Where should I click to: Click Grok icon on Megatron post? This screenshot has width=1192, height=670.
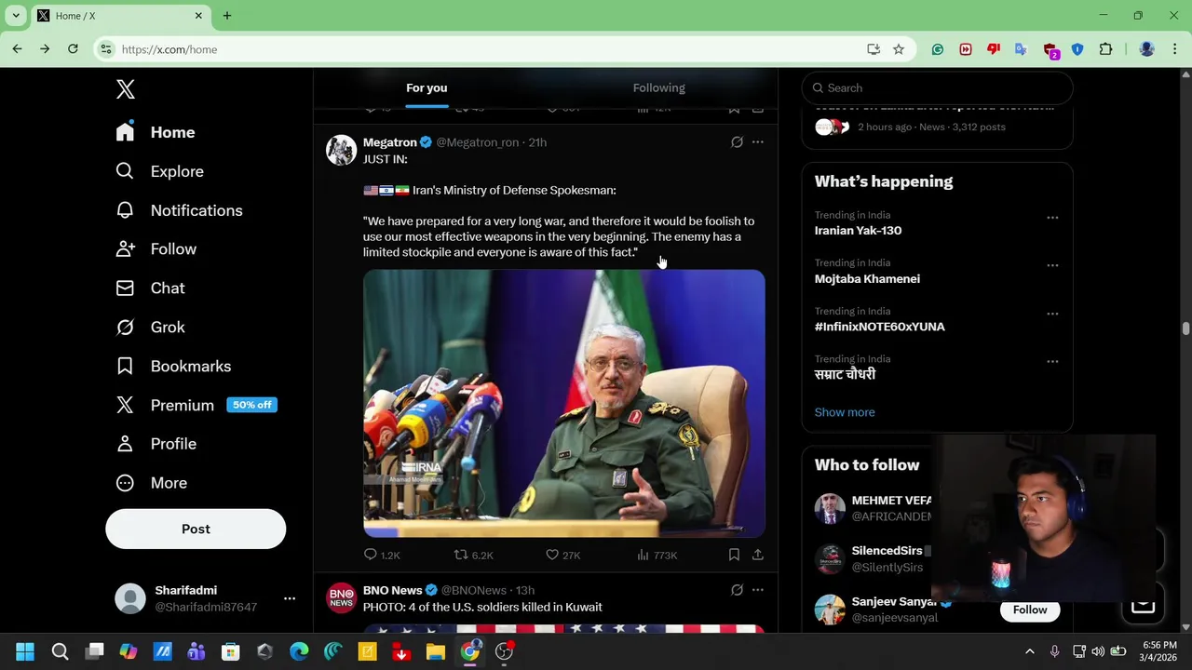coord(737,142)
